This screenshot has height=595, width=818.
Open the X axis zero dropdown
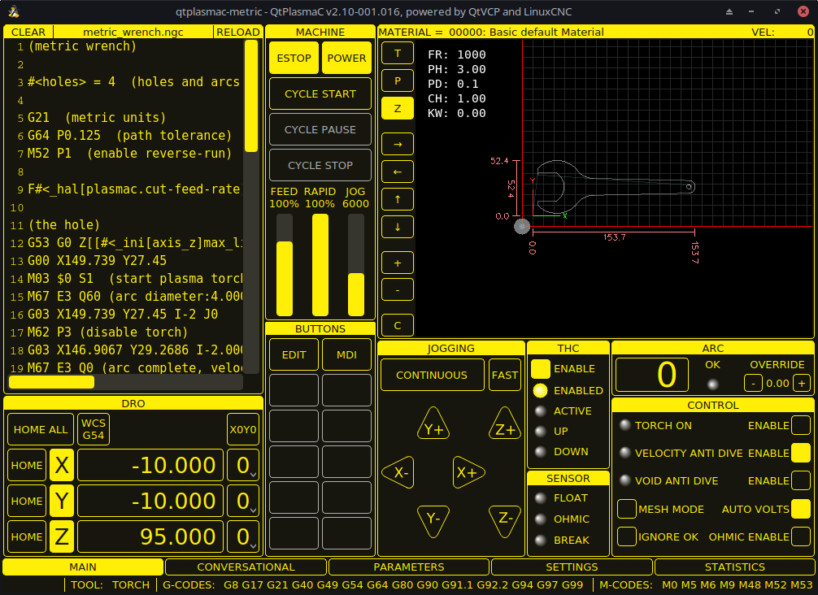click(x=244, y=465)
